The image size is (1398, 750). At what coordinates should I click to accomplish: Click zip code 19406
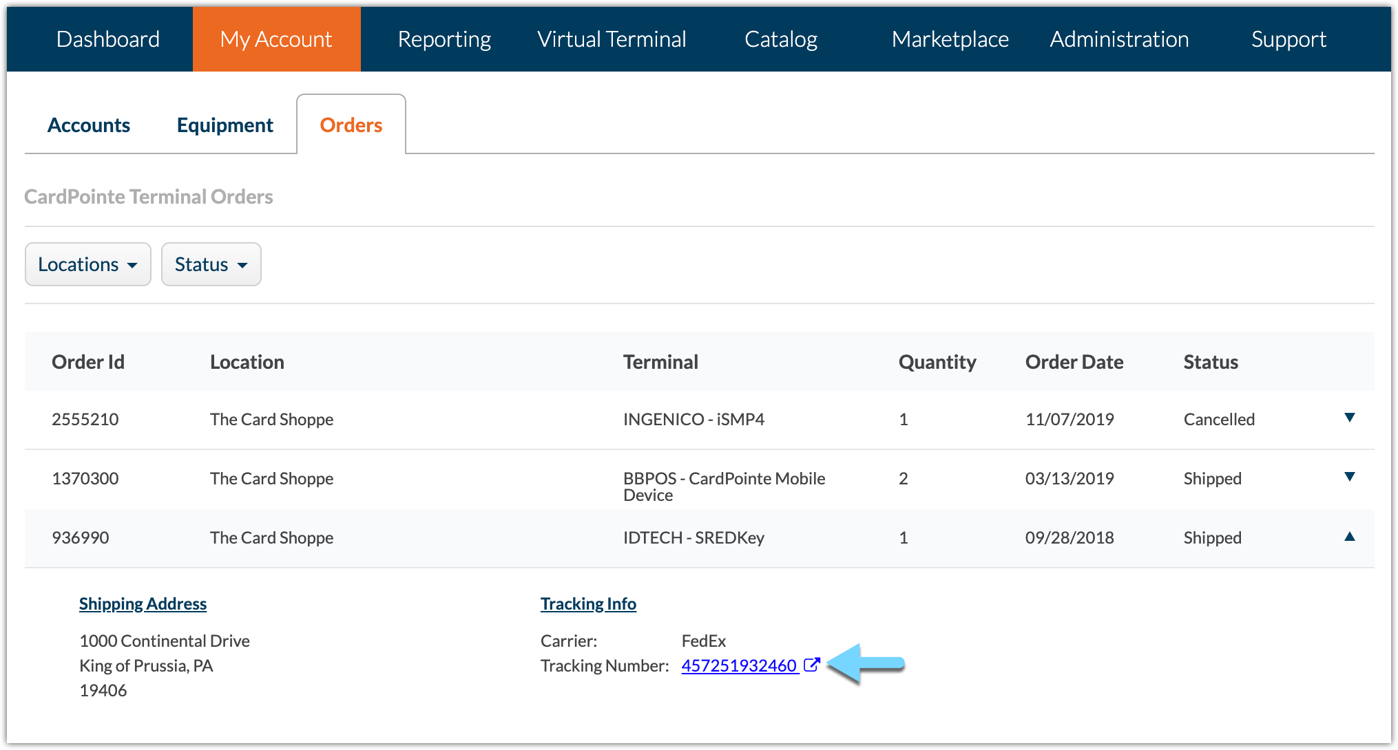[x=103, y=690]
